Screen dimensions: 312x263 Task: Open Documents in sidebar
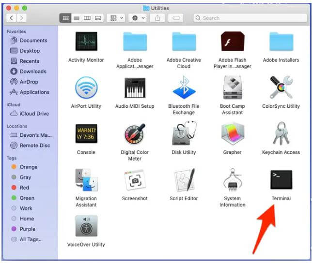(29, 40)
